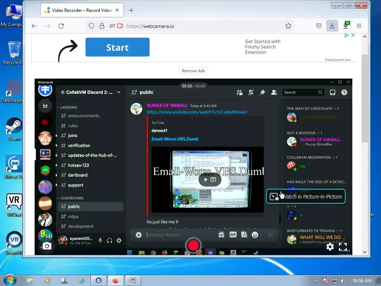Toggle the notification mute bell icon in Discord
The width and height of the screenshot is (381, 286).
tap(251, 92)
